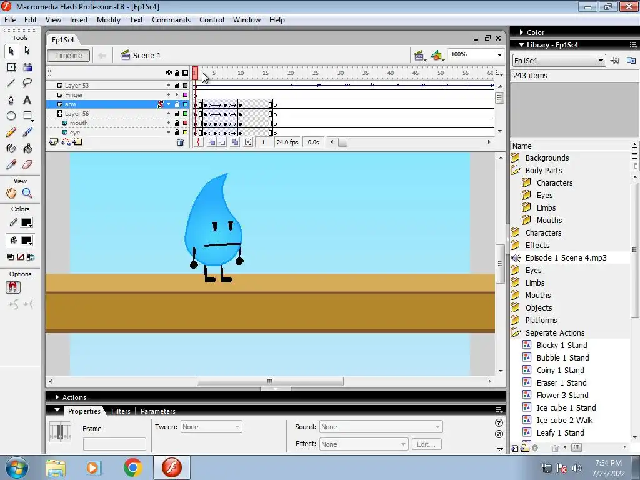Image resolution: width=640 pixels, height=480 pixels.
Task: Click the Lock All Layers padlock header
Action: tap(177, 72)
